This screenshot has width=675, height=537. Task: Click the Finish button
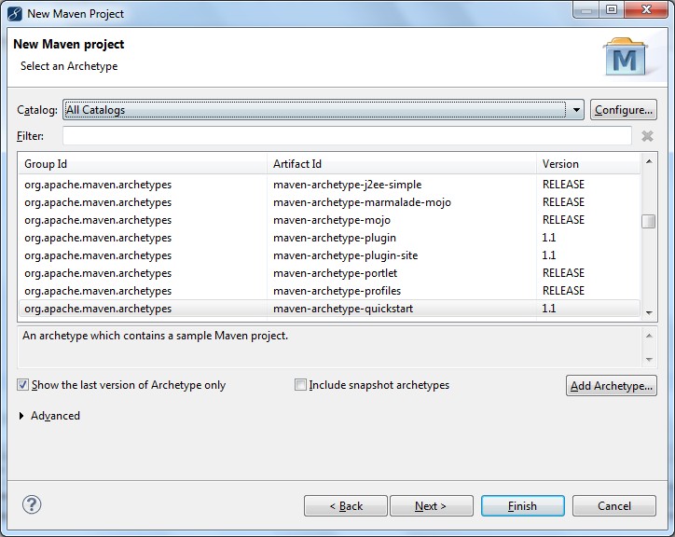coord(523,505)
